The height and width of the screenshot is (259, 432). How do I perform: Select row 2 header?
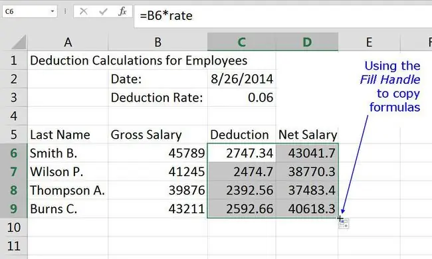(14, 79)
